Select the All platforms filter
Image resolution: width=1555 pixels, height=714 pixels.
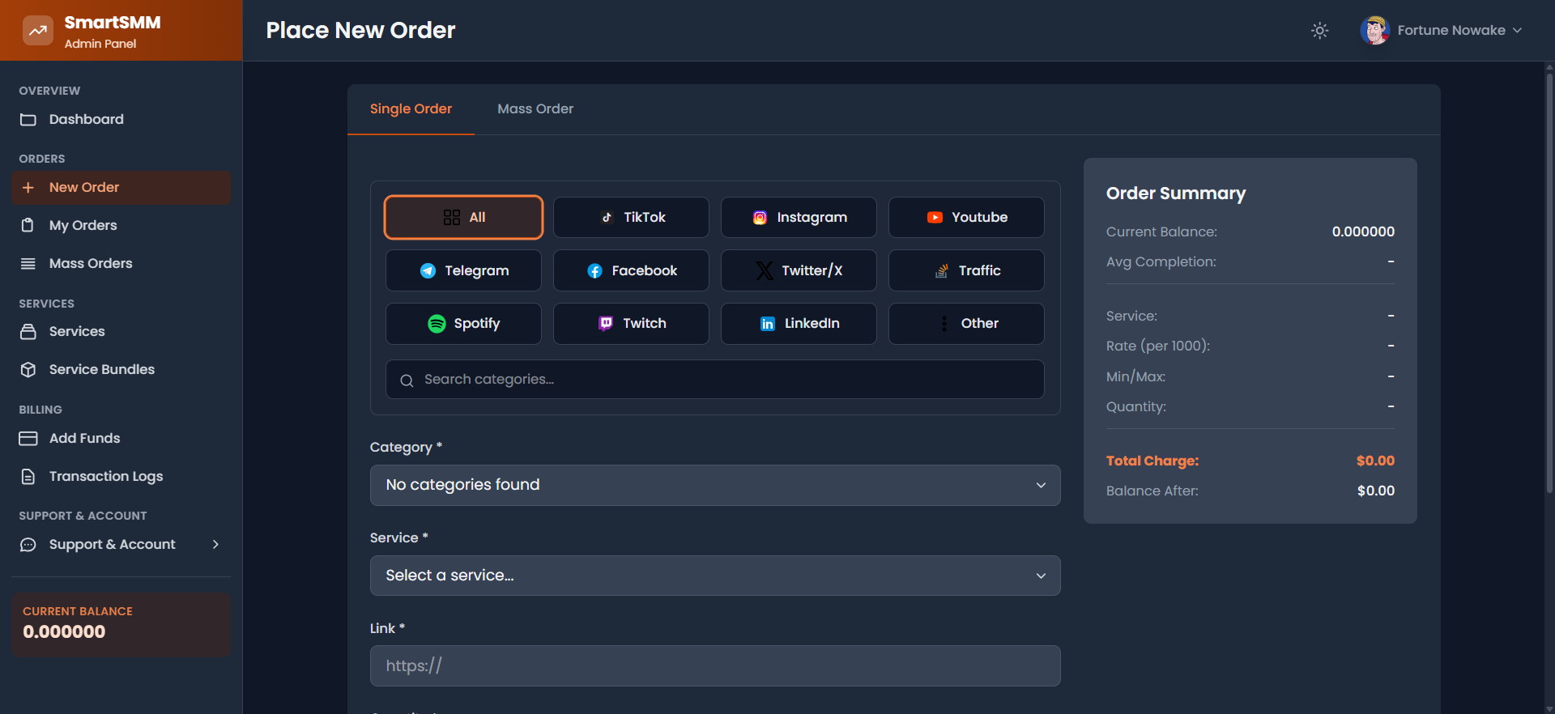[x=463, y=218]
